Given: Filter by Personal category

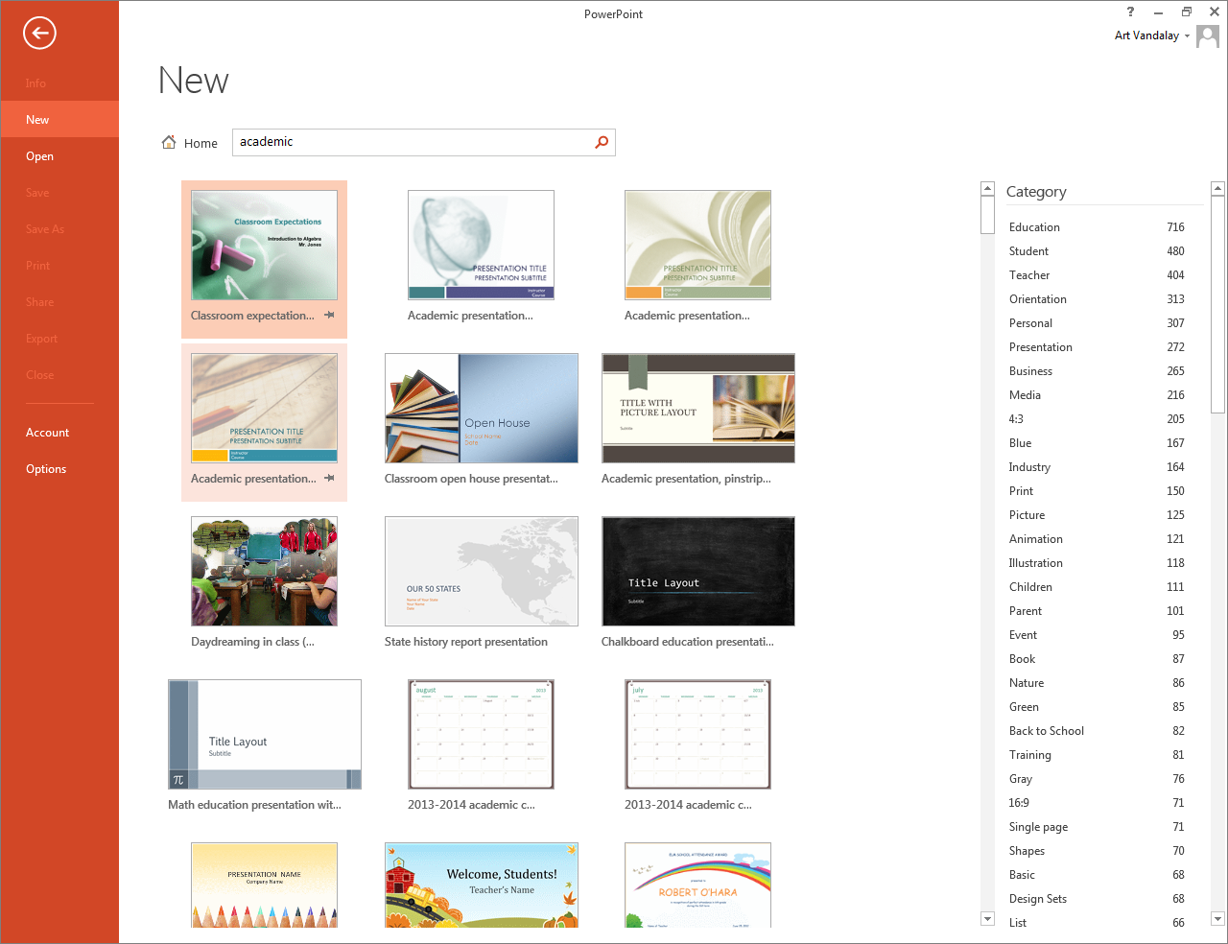Looking at the screenshot, I should 1097,323.
